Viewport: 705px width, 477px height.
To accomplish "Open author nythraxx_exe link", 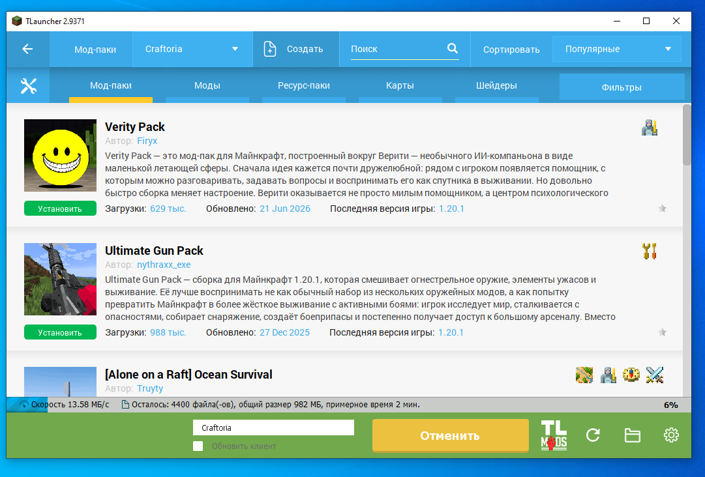I will (164, 265).
